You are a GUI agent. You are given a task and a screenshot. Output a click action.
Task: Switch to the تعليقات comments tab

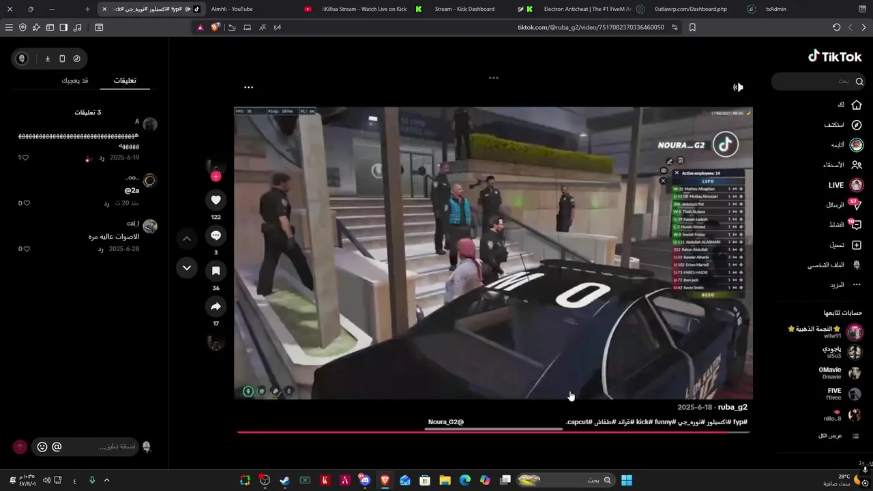125,80
